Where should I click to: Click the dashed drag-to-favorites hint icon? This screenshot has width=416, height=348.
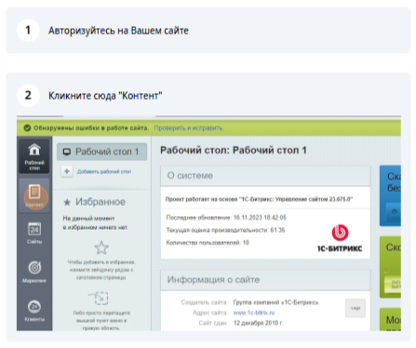click(x=100, y=299)
